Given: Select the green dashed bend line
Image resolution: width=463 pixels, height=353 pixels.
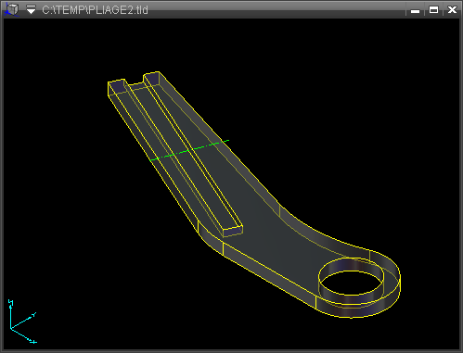Looking at the screenshot, I should pos(189,150).
